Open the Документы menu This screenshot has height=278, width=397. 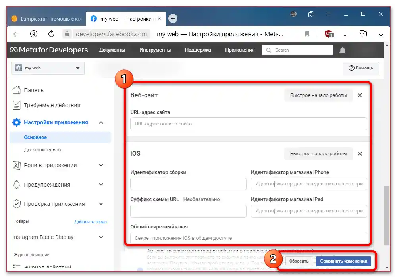click(112, 50)
